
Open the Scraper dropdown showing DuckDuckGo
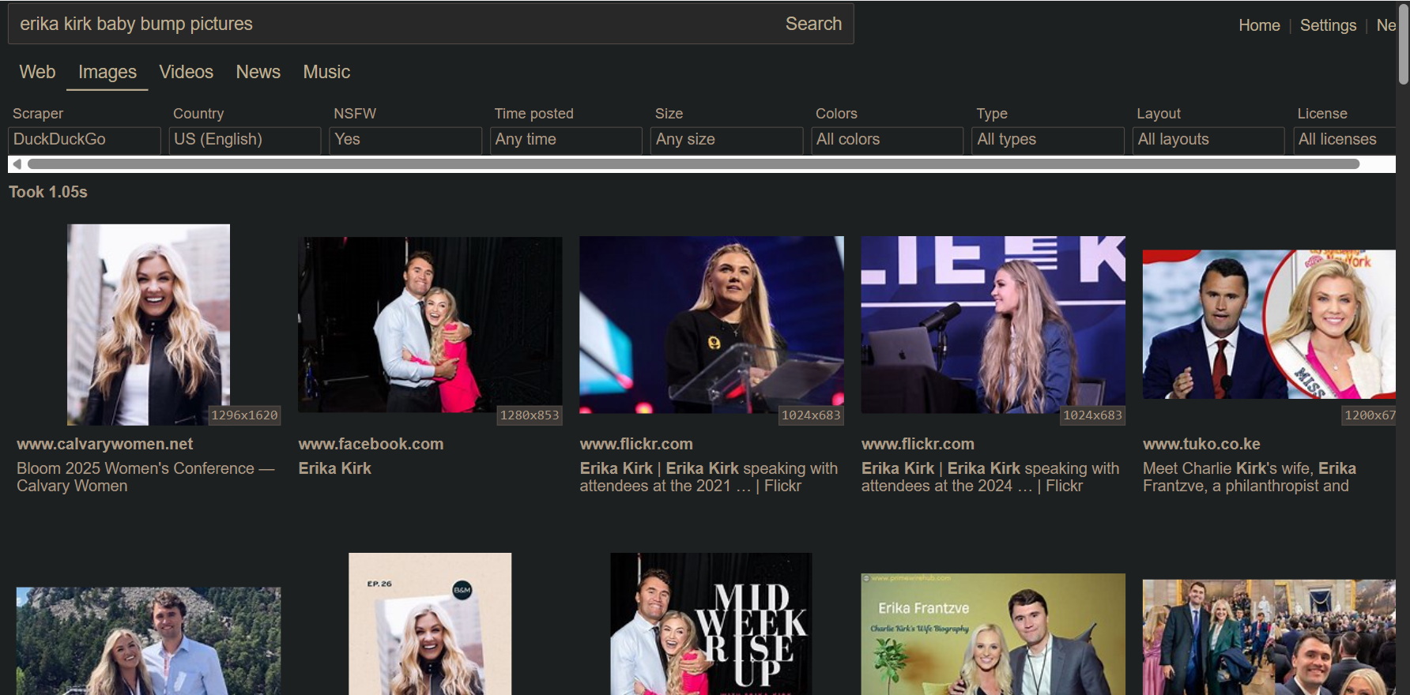[x=85, y=140]
